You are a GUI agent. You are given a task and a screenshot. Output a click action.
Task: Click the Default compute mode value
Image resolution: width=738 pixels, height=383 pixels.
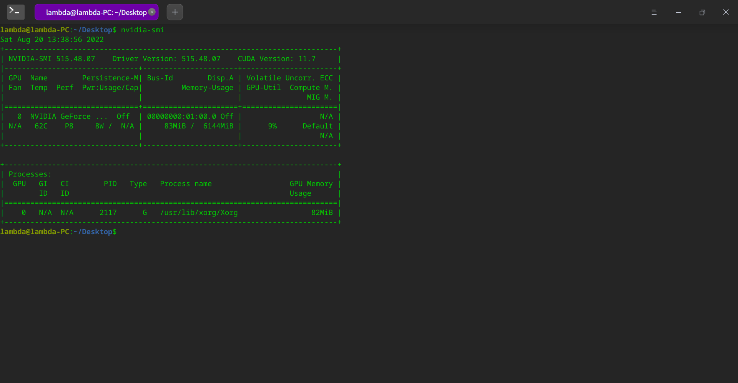[x=317, y=126]
